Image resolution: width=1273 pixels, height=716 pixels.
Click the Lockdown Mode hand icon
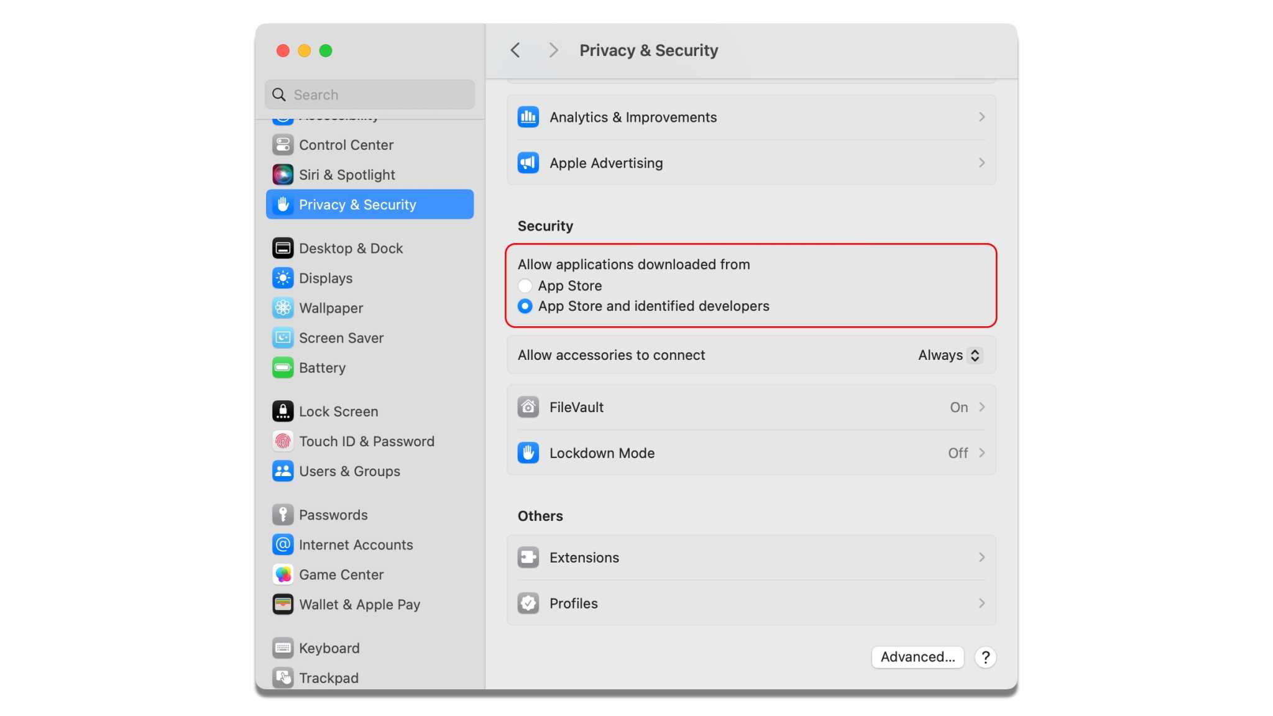click(x=528, y=453)
